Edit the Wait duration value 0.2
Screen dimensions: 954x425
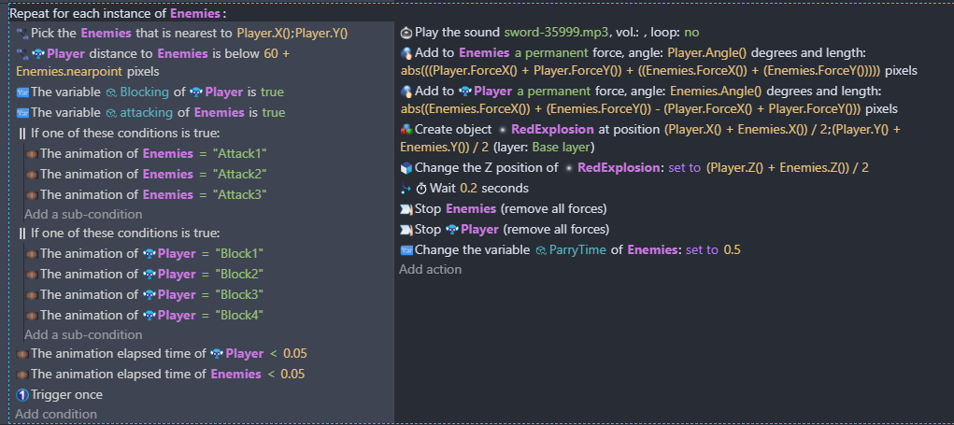(468, 189)
